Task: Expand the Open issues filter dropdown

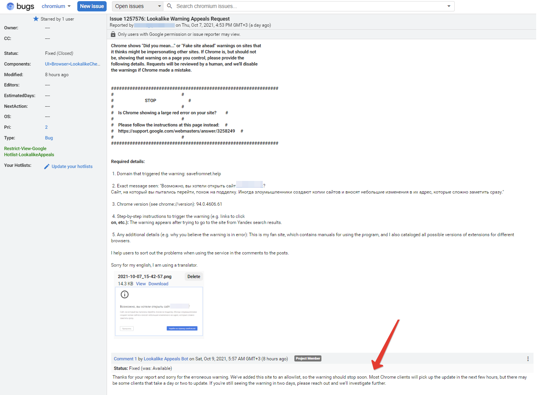Action: 137,6
